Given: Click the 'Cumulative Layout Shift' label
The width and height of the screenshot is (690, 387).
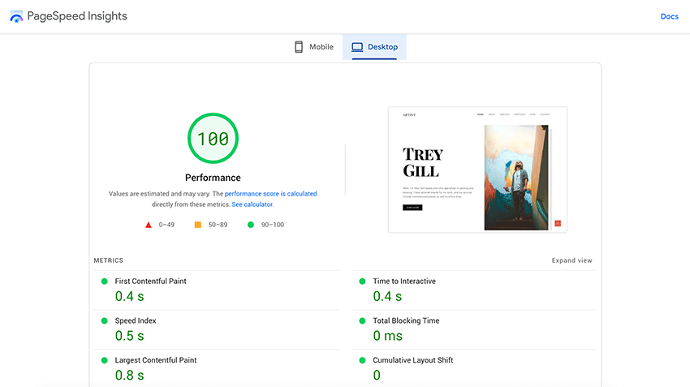Looking at the screenshot, I should (x=412, y=360).
